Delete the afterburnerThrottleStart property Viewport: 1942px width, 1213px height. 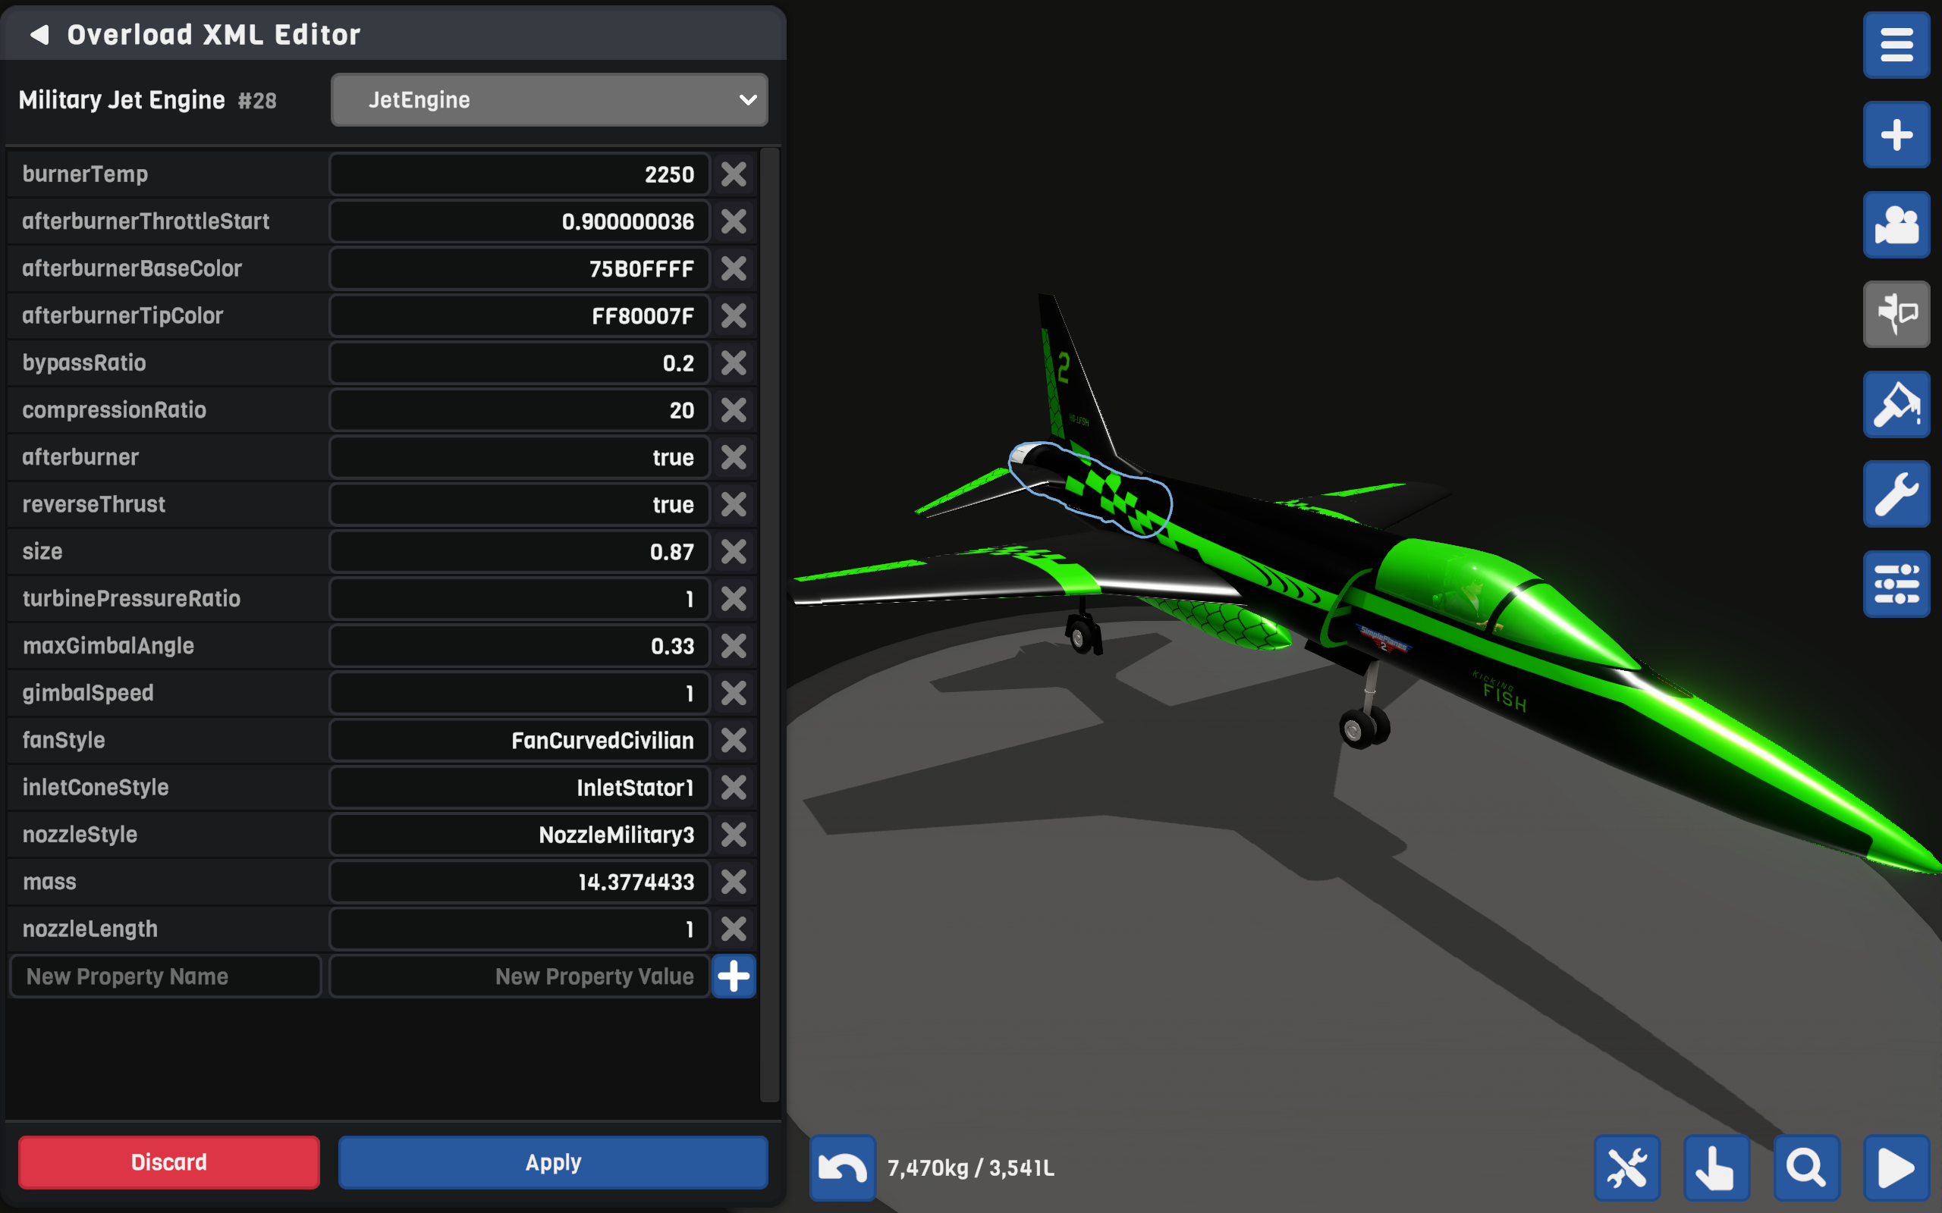pyautogui.click(x=734, y=221)
